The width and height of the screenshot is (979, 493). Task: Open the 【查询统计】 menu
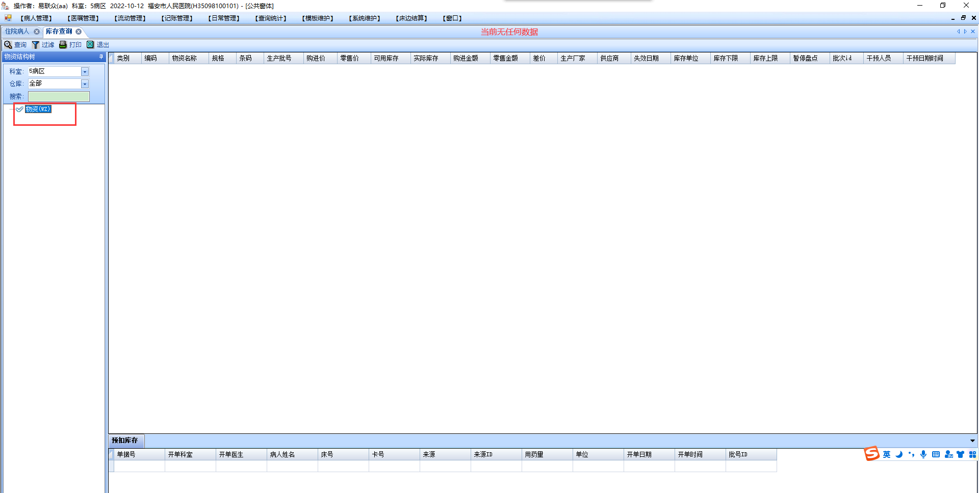(x=271, y=18)
